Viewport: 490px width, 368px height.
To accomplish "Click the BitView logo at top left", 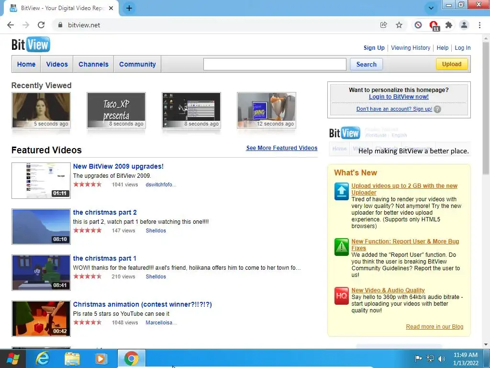I will (31, 45).
